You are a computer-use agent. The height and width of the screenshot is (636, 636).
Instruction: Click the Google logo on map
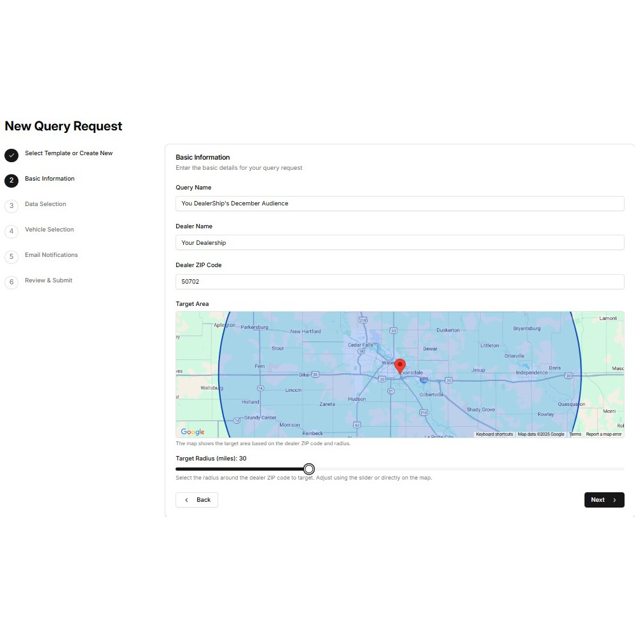coord(193,432)
